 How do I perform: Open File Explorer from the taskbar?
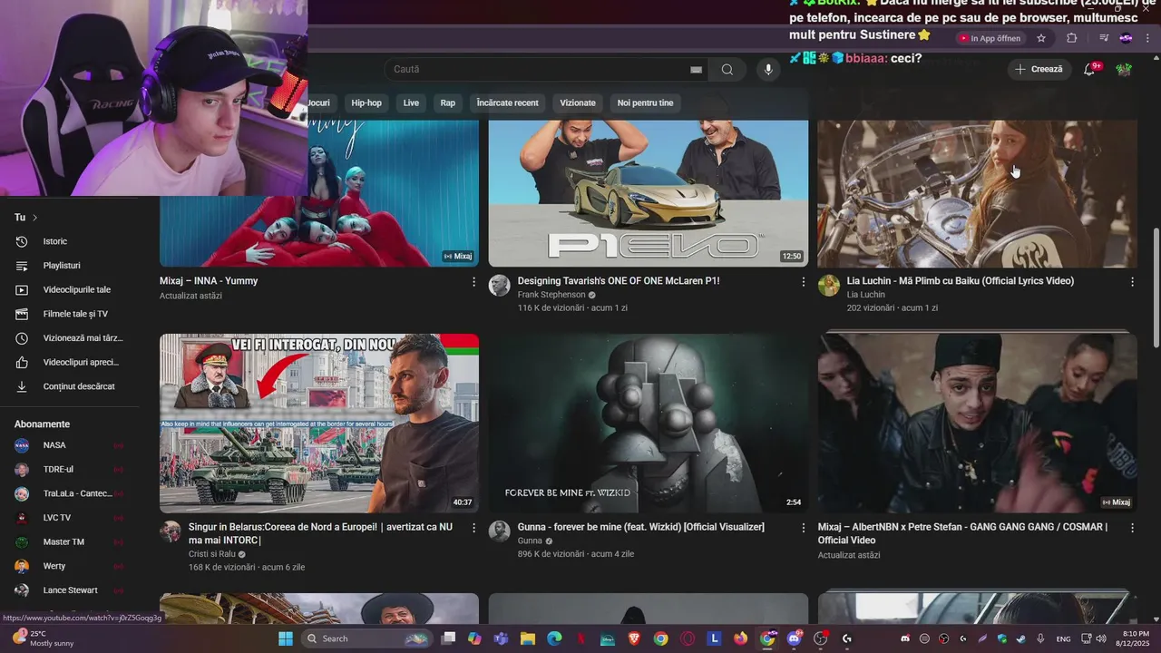(528, 638)
